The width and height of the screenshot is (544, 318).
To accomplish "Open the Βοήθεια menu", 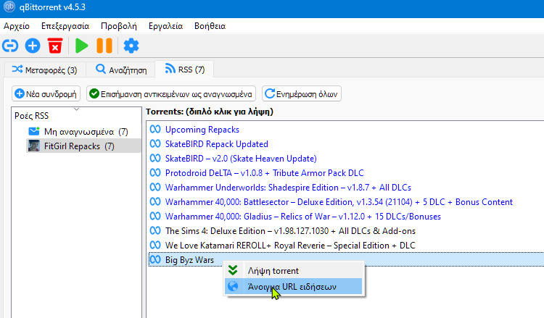I will click(x=210, y=26).
